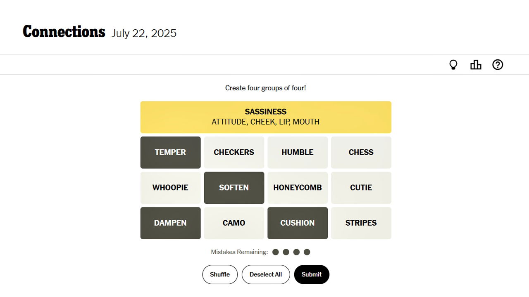
Task: Click the Shuffle button
Action: coord(220,275)
